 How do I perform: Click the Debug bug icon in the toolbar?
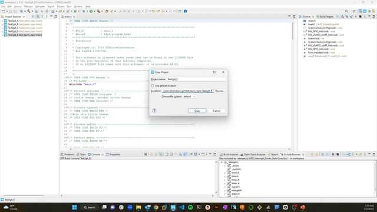[84, 11]
